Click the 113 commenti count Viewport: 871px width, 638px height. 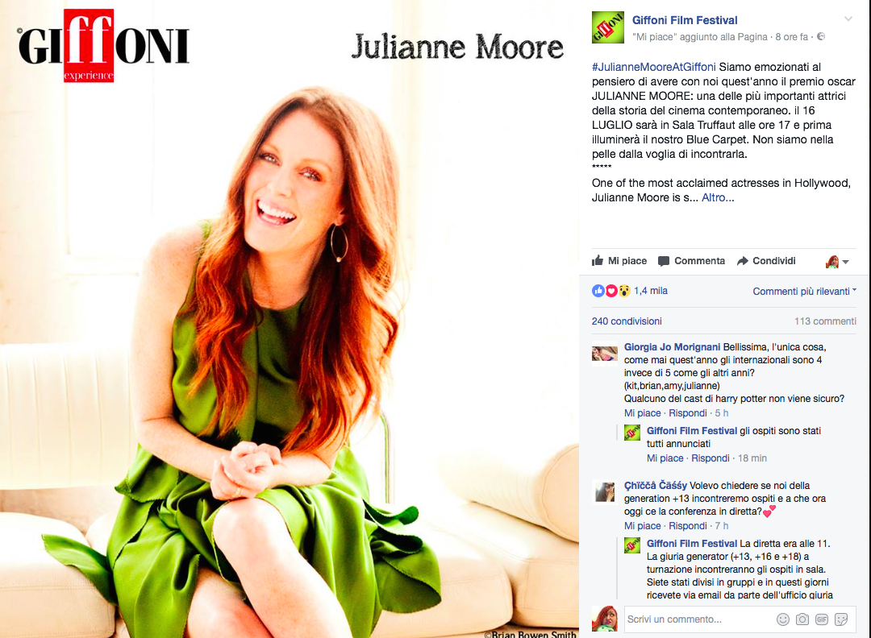(x=825, y=321)
